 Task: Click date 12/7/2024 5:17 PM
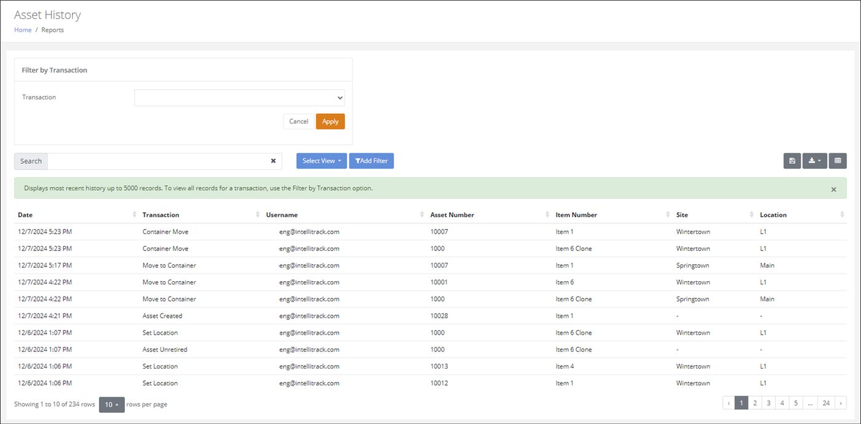45,265
